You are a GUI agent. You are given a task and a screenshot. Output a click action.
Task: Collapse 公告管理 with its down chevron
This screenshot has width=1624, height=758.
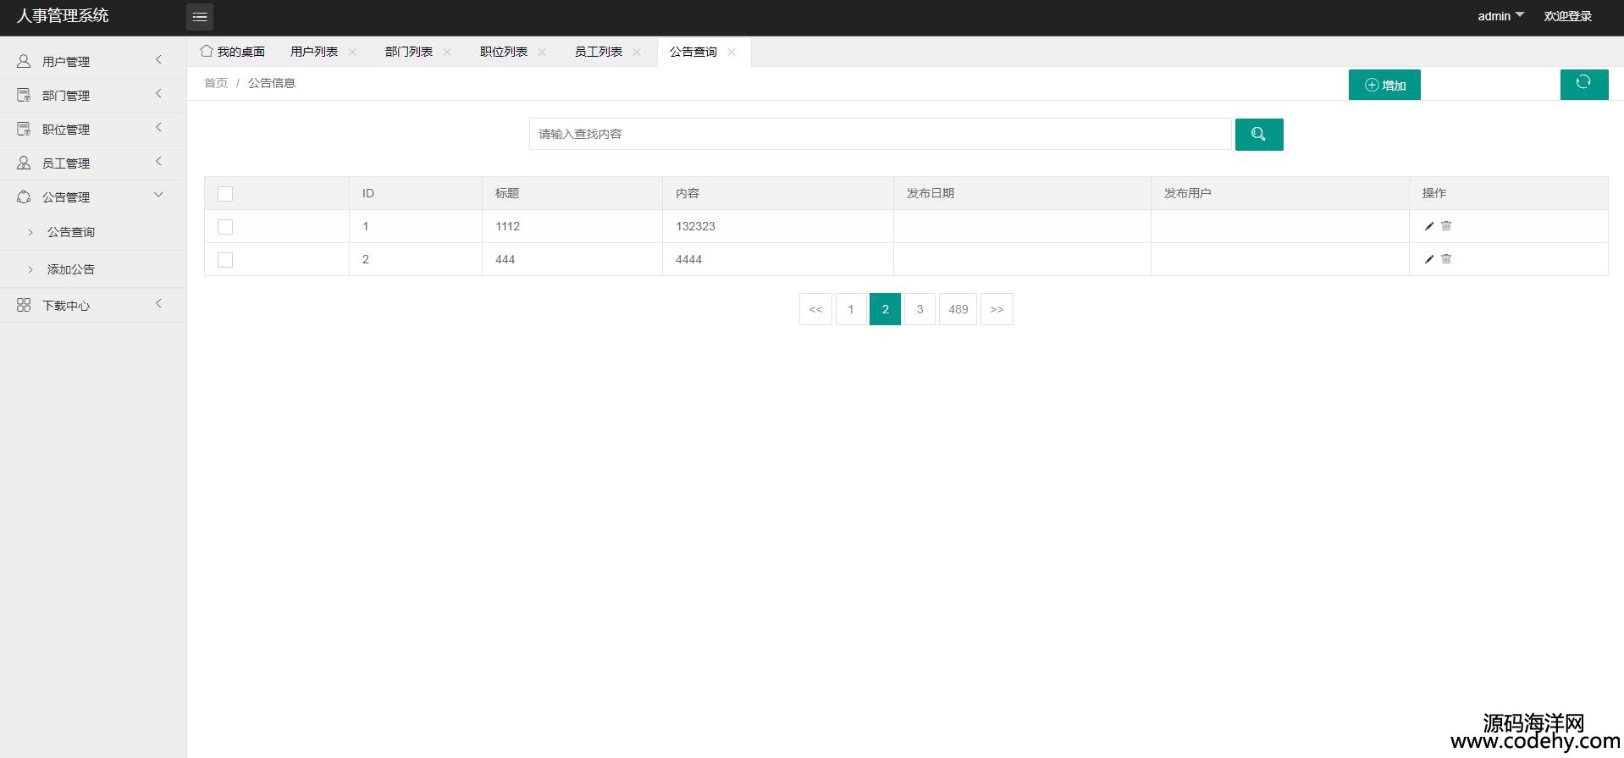158,196
